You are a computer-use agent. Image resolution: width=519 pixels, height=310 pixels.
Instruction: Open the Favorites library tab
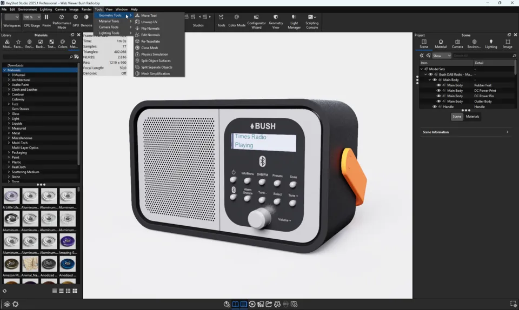coord(18,42)
